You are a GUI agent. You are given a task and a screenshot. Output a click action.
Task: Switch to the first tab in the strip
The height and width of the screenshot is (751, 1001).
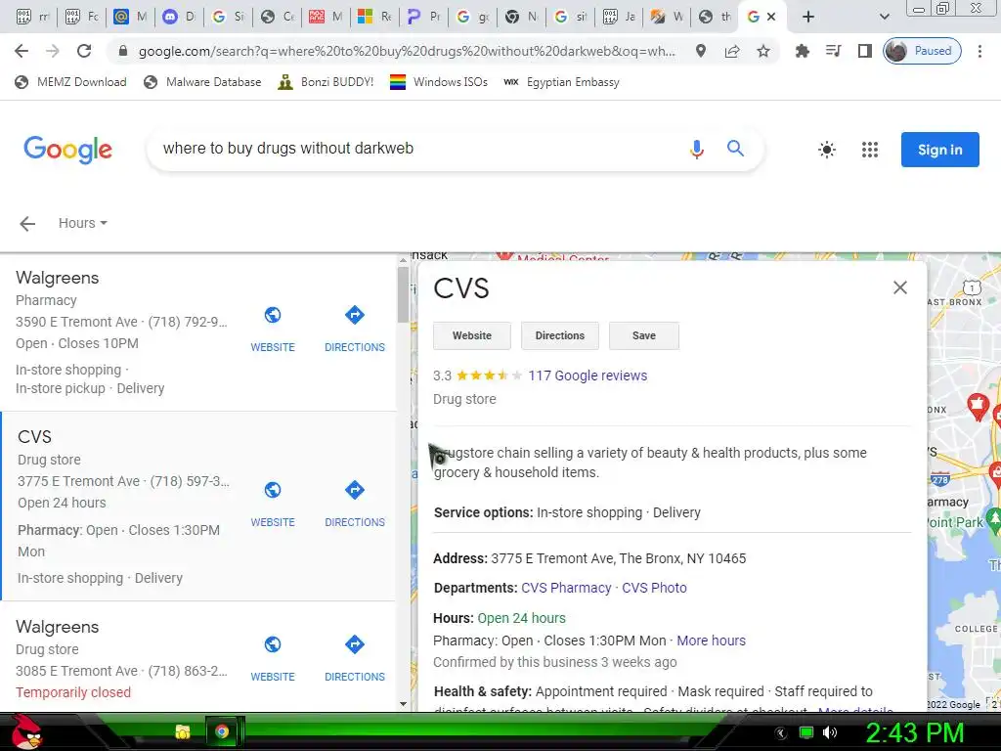[x=32, y=18]
